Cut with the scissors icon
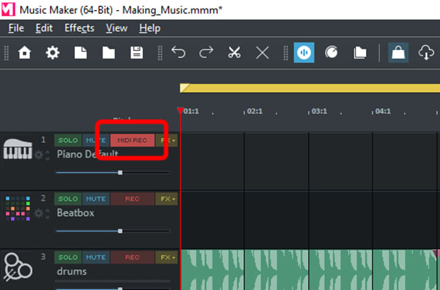 tap(235, 52)
